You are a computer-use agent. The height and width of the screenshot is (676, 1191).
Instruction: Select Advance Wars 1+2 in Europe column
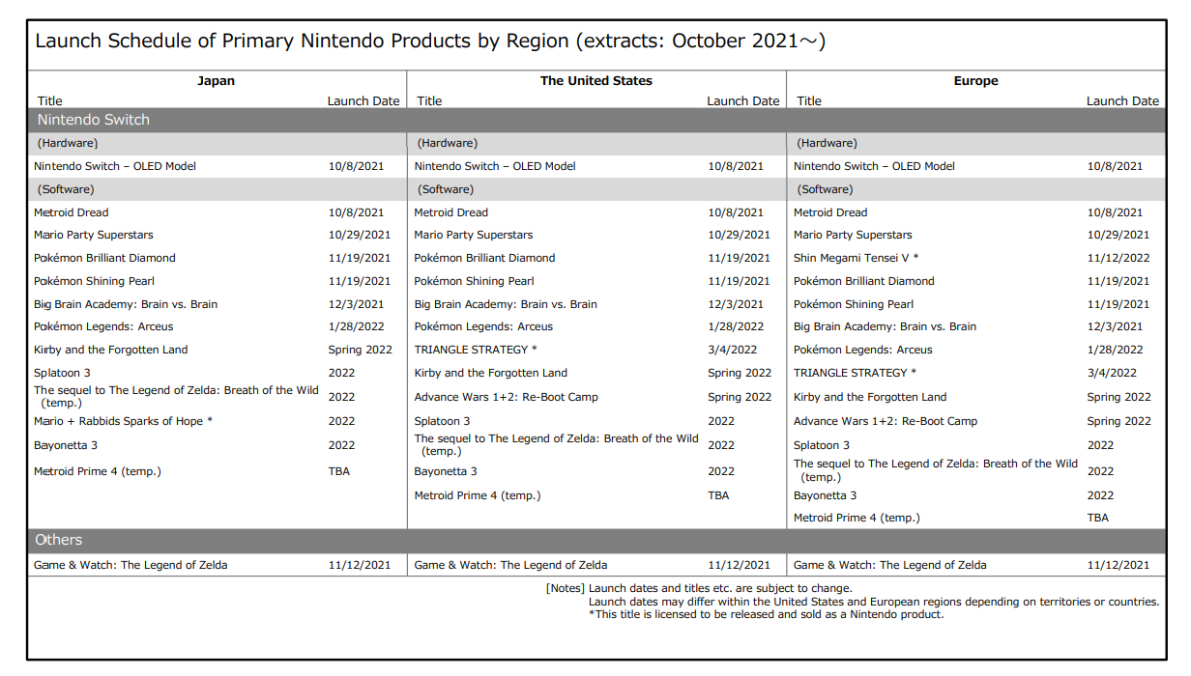pyautogui.click(x=885, y=421)
